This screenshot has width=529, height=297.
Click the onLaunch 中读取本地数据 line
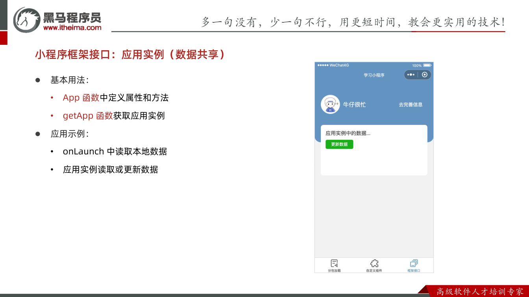coord(115,152)
